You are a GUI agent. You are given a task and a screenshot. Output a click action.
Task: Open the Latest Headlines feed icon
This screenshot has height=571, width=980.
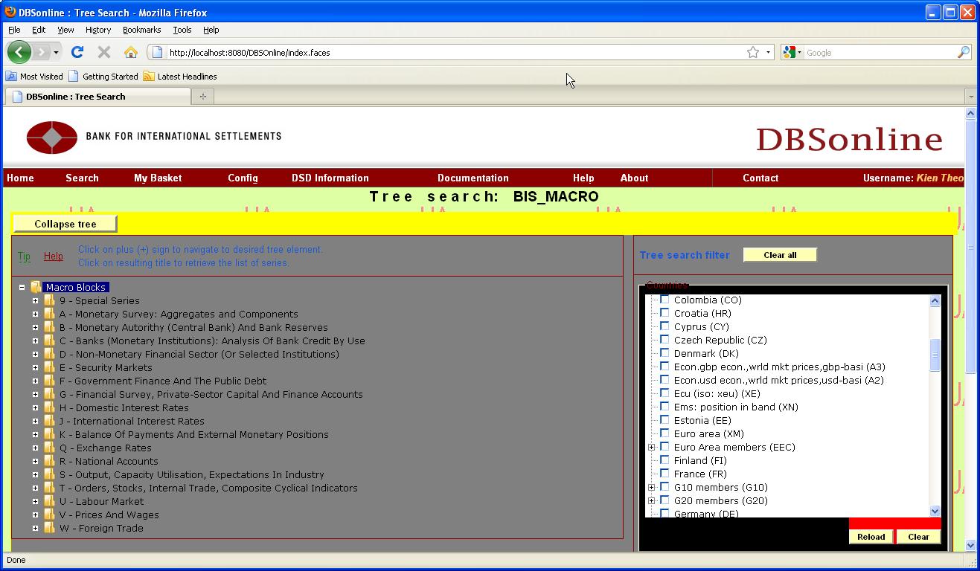click(x=149, y=76)
